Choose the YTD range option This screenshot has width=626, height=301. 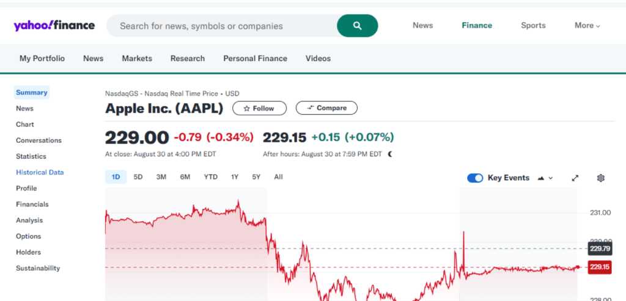point(210,177)
